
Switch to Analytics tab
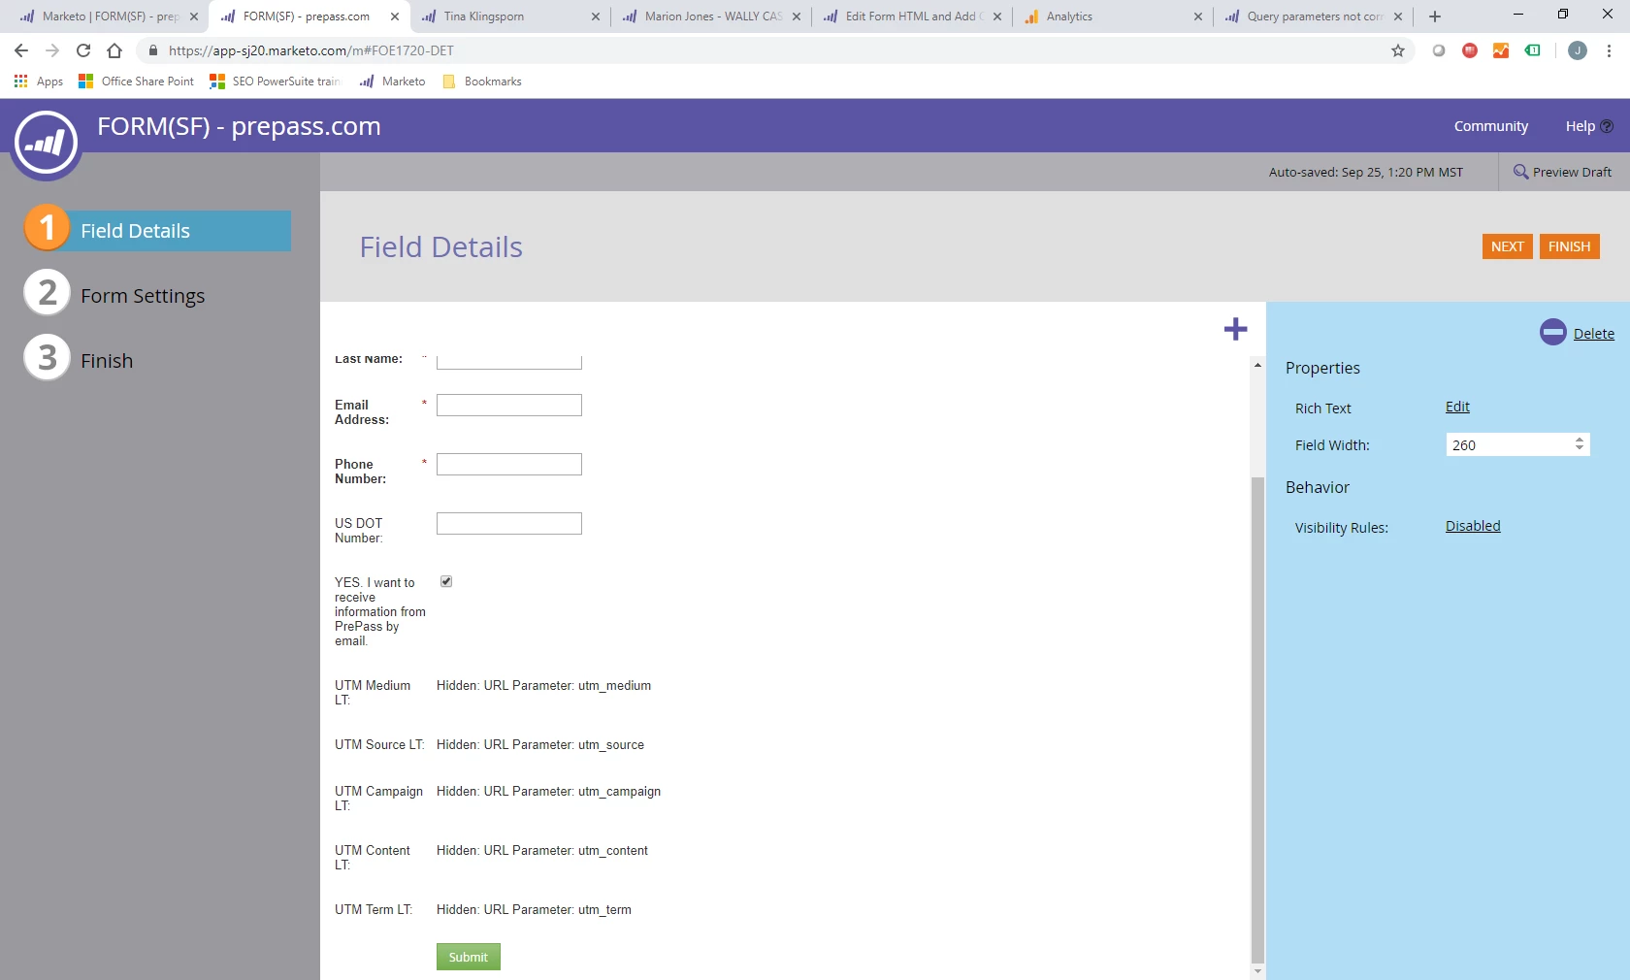point(1113,16)
